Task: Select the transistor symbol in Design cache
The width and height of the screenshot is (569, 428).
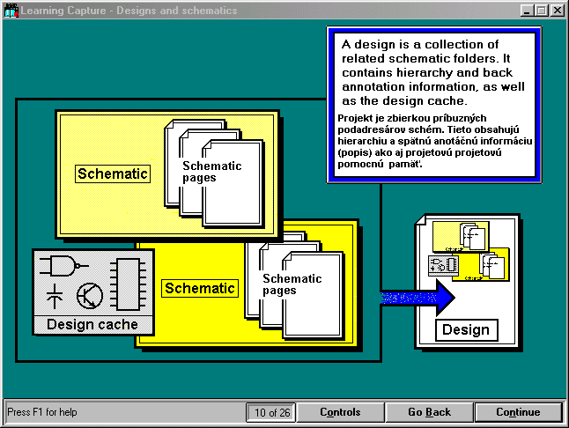Action: pos(89,297)
